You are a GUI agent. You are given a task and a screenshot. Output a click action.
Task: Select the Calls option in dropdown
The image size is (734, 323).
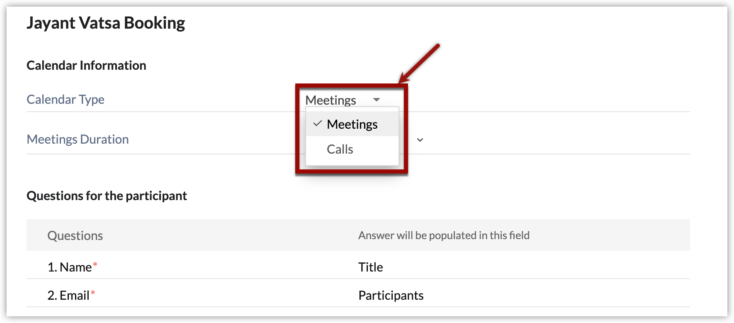pyautogui.click(x=340, y=149)
